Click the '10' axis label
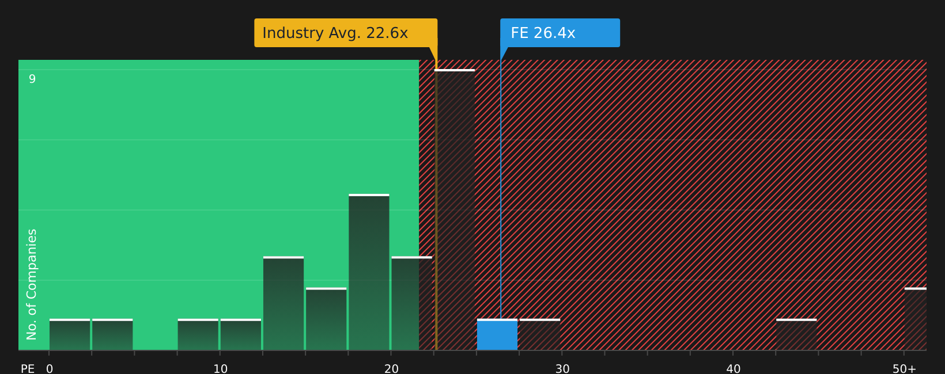 point(221,369)
